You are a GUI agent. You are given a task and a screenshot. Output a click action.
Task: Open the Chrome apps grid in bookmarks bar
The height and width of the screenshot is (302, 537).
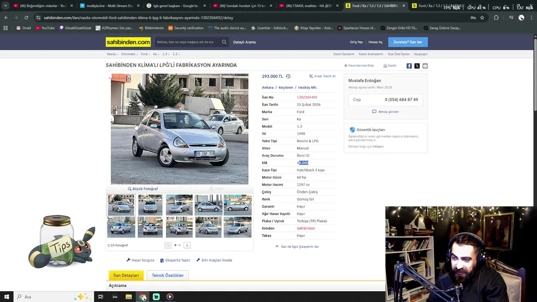coord(5,28)
